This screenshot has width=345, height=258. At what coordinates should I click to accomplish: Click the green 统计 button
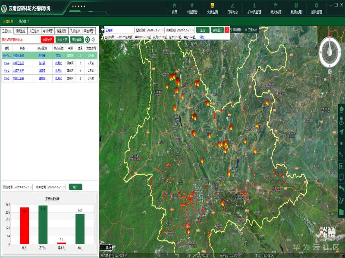click(75, 187)
